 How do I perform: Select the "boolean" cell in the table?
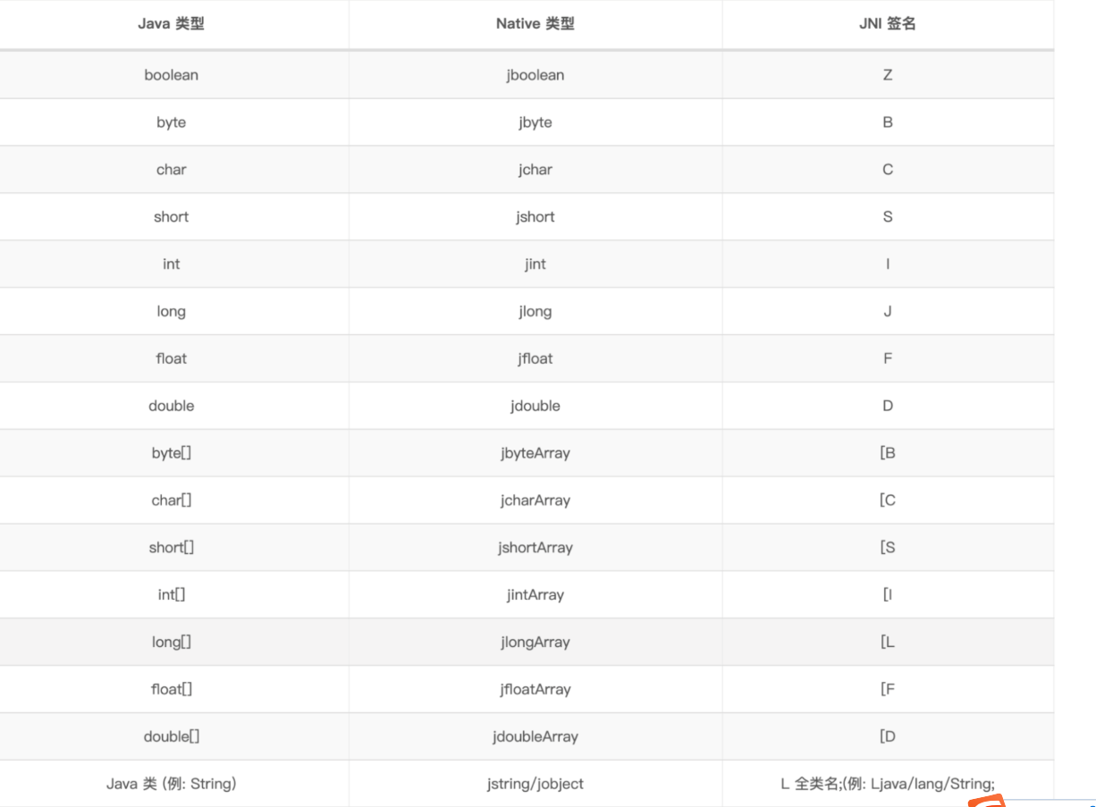click(171, 75)
